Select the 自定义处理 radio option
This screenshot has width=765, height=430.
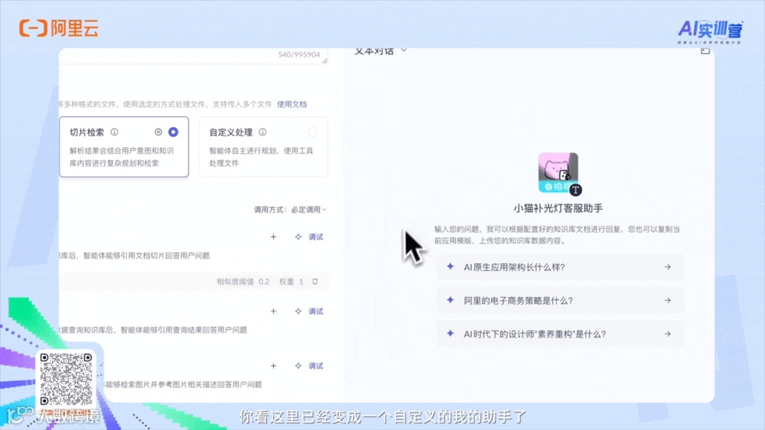[312, 132]
